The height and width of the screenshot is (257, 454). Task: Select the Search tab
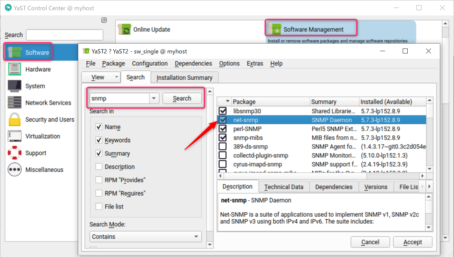(135, 77)
